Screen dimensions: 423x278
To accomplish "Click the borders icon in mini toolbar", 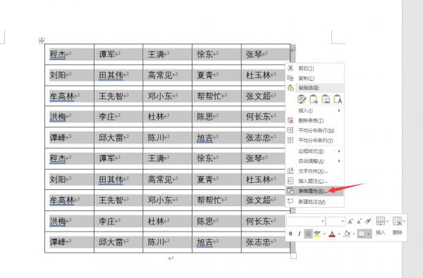I will coord(361,234).
